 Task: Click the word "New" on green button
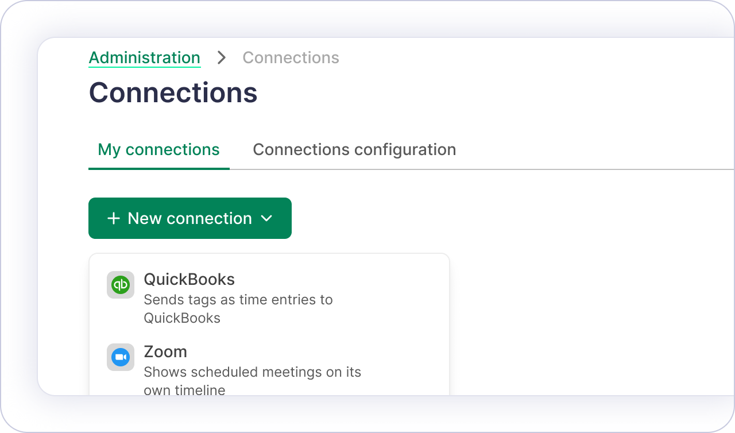click(144, 218)
